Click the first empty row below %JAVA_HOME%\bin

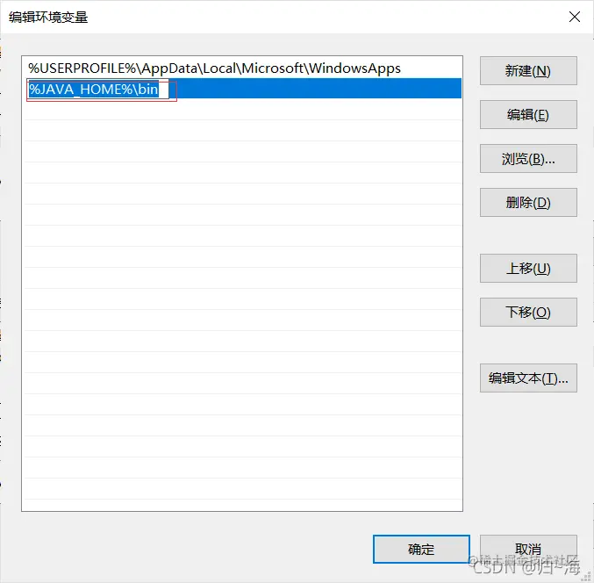[x=243, y=110]
